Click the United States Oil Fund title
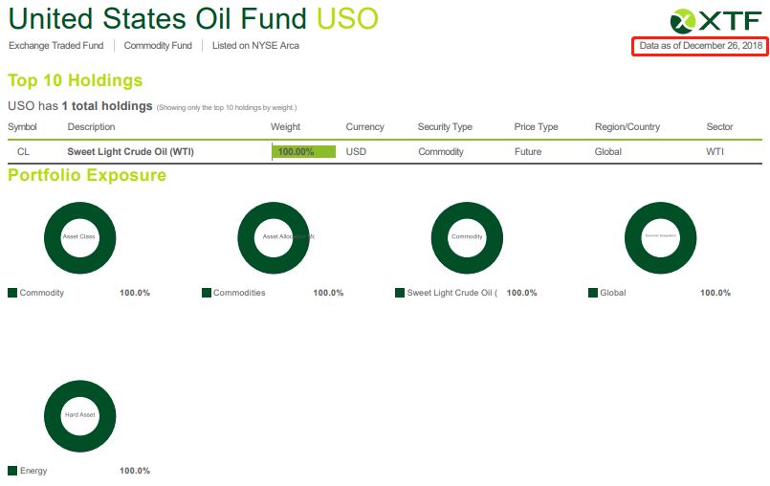The image size is (770, 486). coord(158,19)
